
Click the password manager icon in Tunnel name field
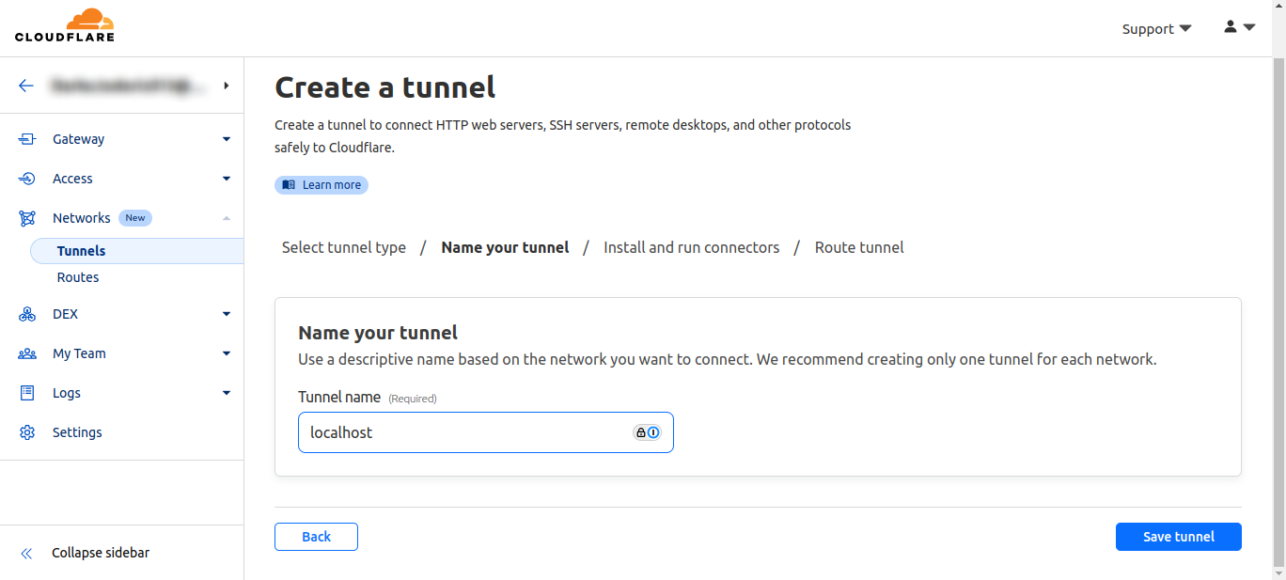pyautogui.click(x=647, y=432)
